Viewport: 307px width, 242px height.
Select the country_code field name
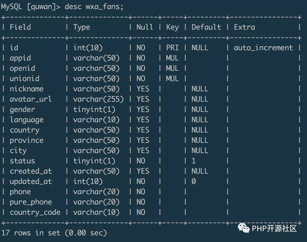pos(35,212)
